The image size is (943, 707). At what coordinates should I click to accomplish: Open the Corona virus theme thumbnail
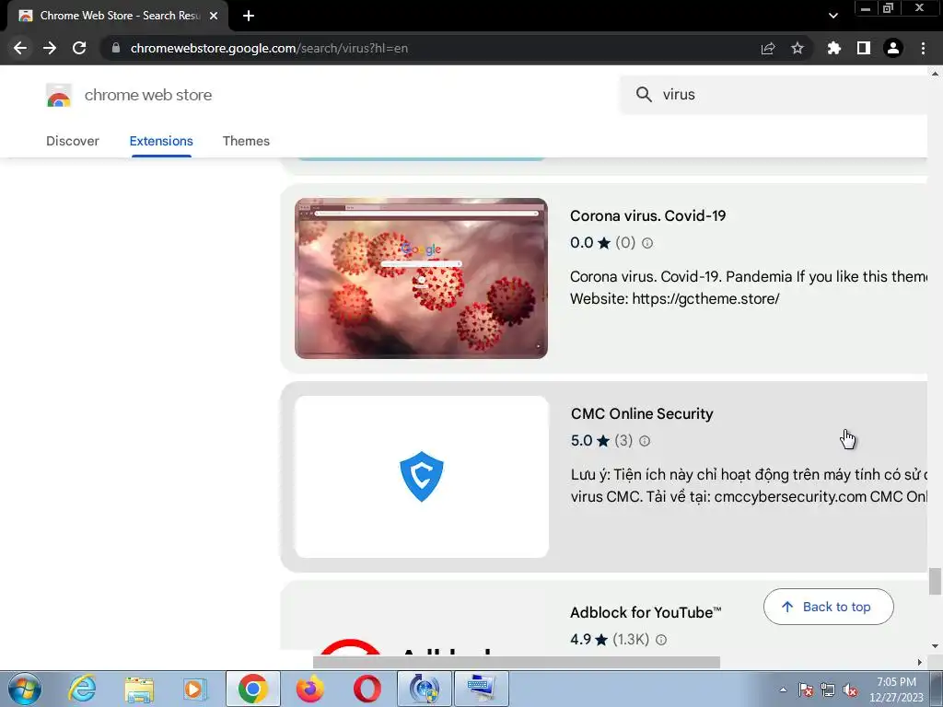[x=421, y=278]
